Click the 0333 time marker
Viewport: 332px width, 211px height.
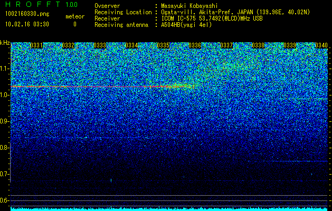pos(100,45)
